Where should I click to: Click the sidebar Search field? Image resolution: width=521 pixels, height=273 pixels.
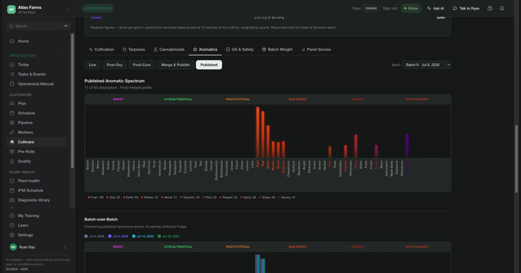coord(38,26)
